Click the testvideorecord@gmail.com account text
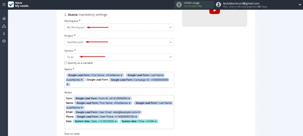The height and width of the screenshot is (136, 303). 241,3
